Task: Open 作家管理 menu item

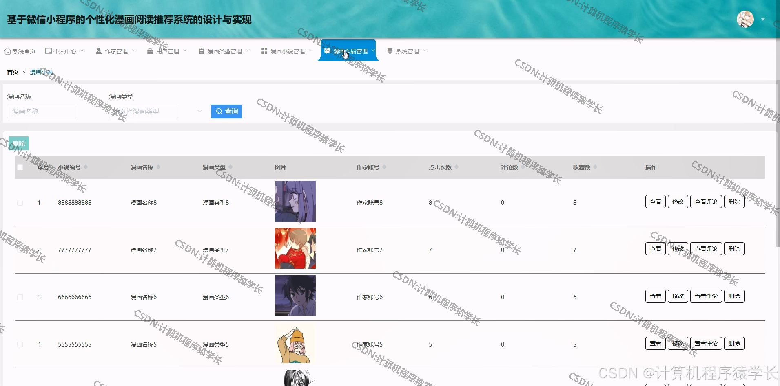Action: pyautogui.click(x=116, y=51)
